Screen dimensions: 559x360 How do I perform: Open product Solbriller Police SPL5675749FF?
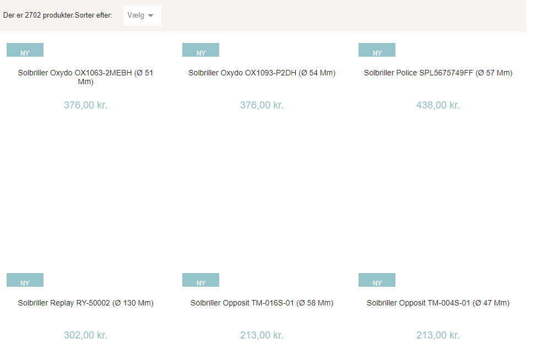438,73
